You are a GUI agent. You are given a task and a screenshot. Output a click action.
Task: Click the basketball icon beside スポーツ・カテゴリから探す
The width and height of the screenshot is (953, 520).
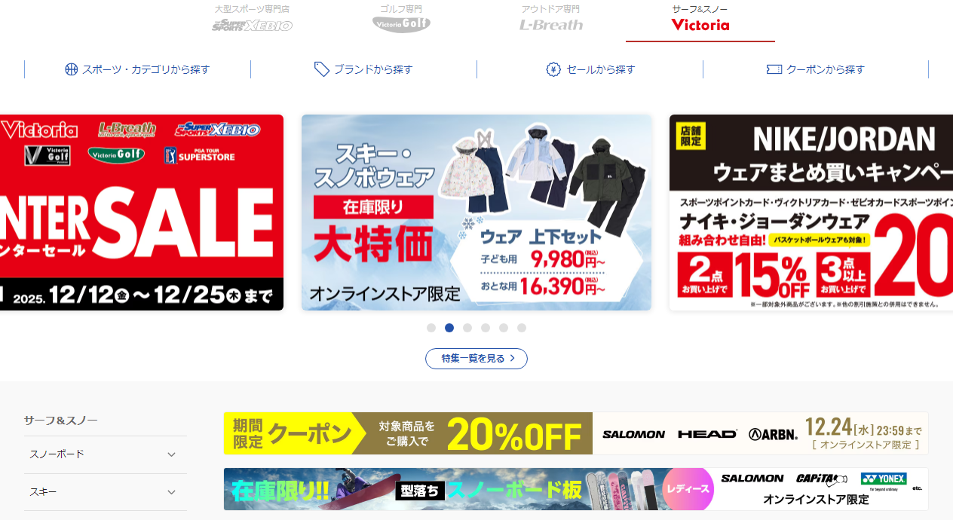[x=72, y=69]
